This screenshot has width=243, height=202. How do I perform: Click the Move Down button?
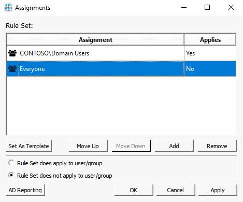tap(131, 146)
